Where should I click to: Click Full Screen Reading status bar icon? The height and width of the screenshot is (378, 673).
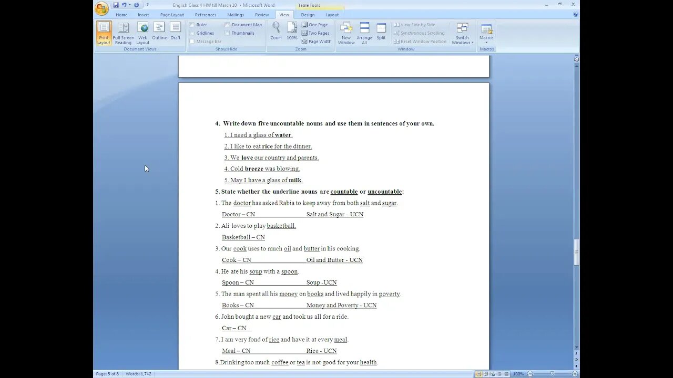pyautogui.click(x=486, y=374)
